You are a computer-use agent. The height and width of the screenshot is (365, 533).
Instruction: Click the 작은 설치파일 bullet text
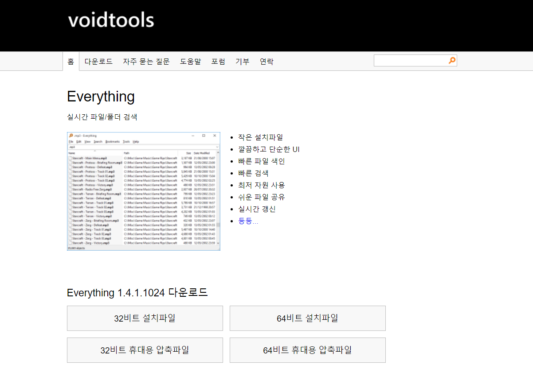point(260,137)
